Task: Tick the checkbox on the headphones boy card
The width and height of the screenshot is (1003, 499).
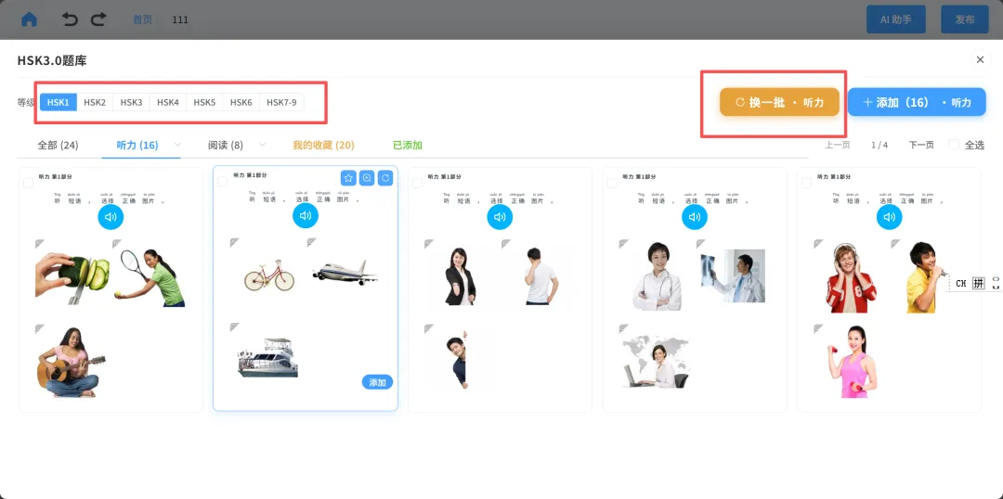Action: (806, 183)
